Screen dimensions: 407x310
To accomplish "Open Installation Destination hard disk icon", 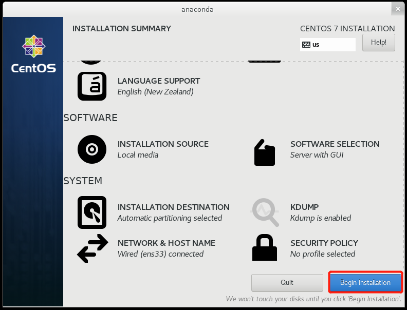I will coord(92,212).
